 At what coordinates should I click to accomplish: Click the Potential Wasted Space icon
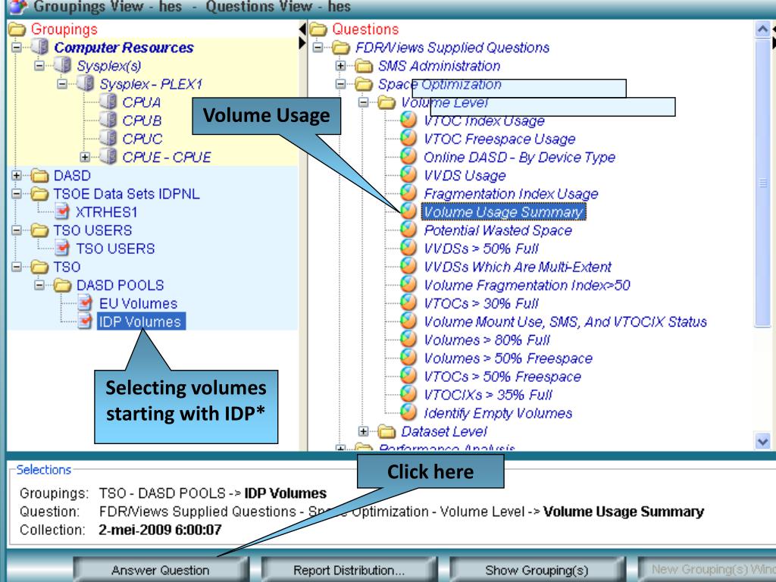pyautogui.click(x=408, y=230)
